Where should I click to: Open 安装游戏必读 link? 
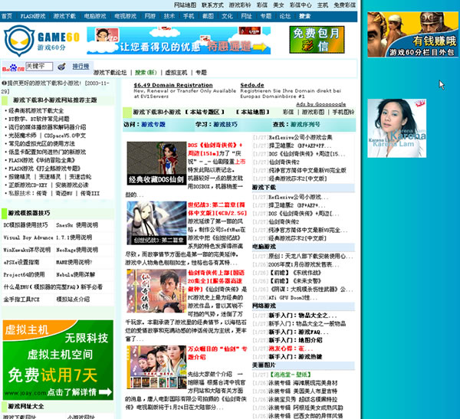pyautogui.click(x=71, y=185)
